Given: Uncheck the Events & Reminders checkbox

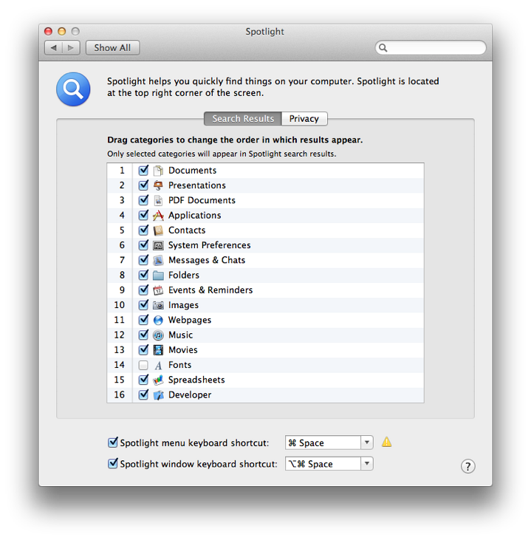Looking at the screenshot, I should [x=143, y=290].
